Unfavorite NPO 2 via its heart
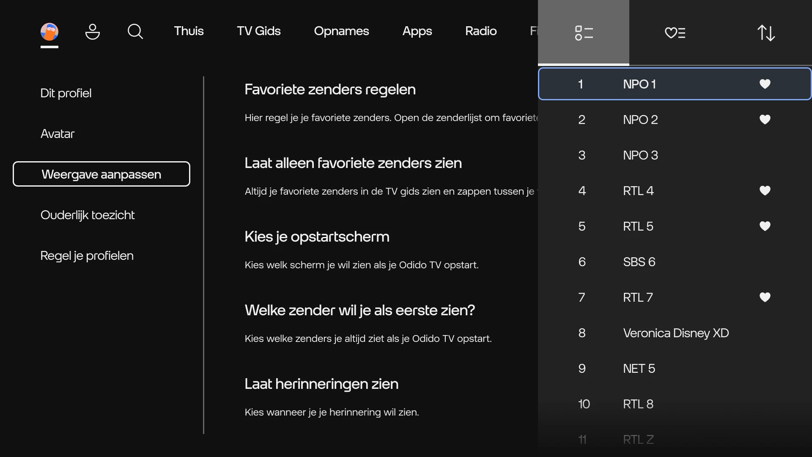 (765, 119)
